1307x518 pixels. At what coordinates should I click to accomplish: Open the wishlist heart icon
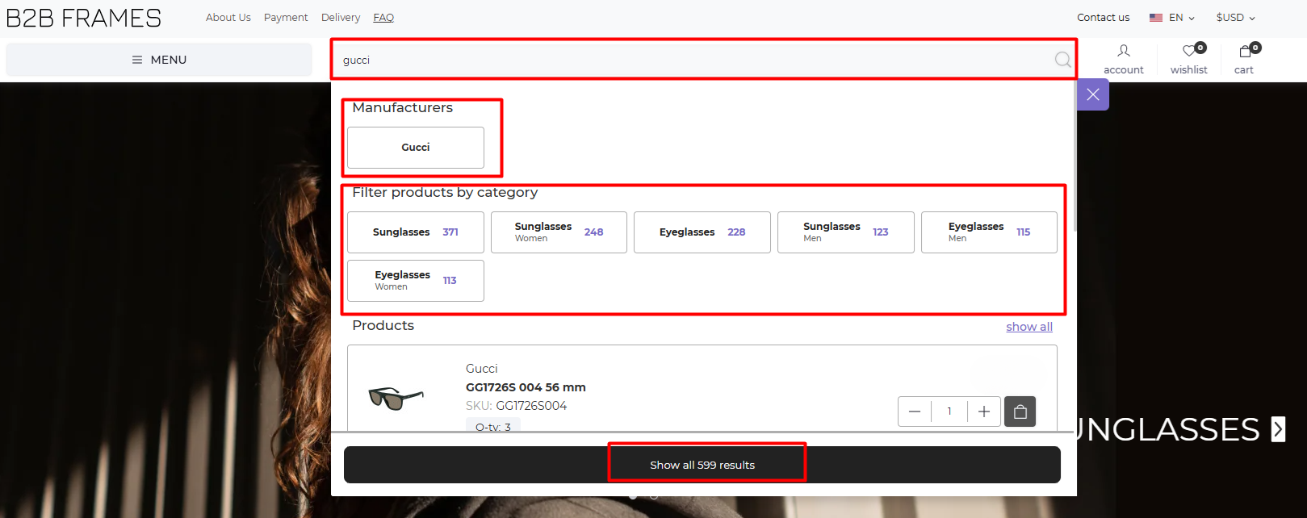1189,52
